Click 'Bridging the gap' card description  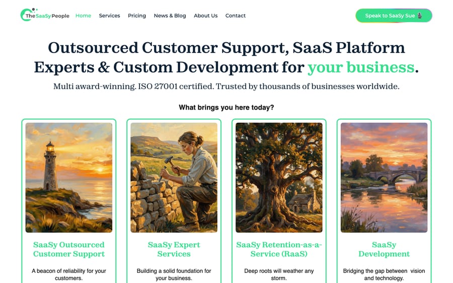click(384, 274)
